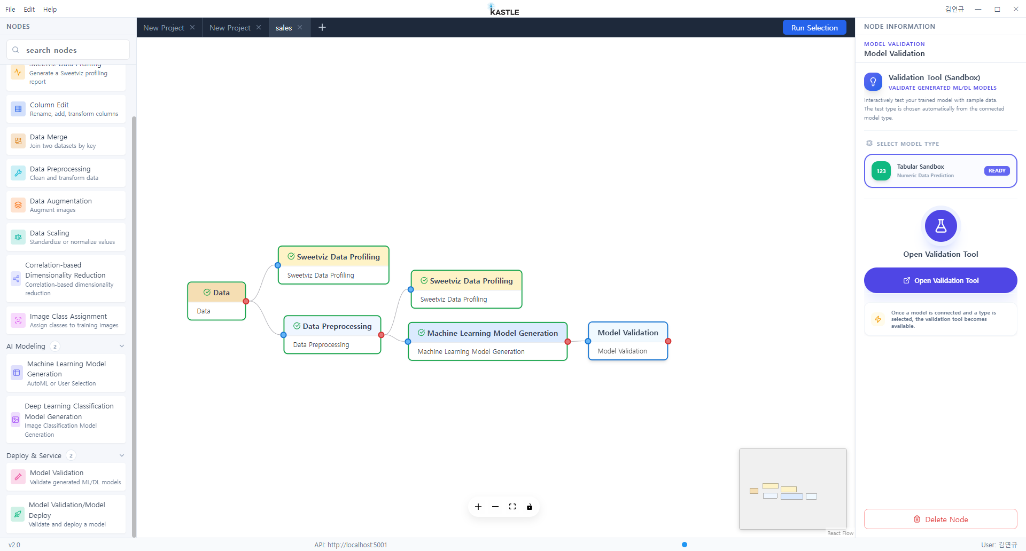Open the Edit menu
Screen dimensions: 1026x551
click(x=29, y=9)
